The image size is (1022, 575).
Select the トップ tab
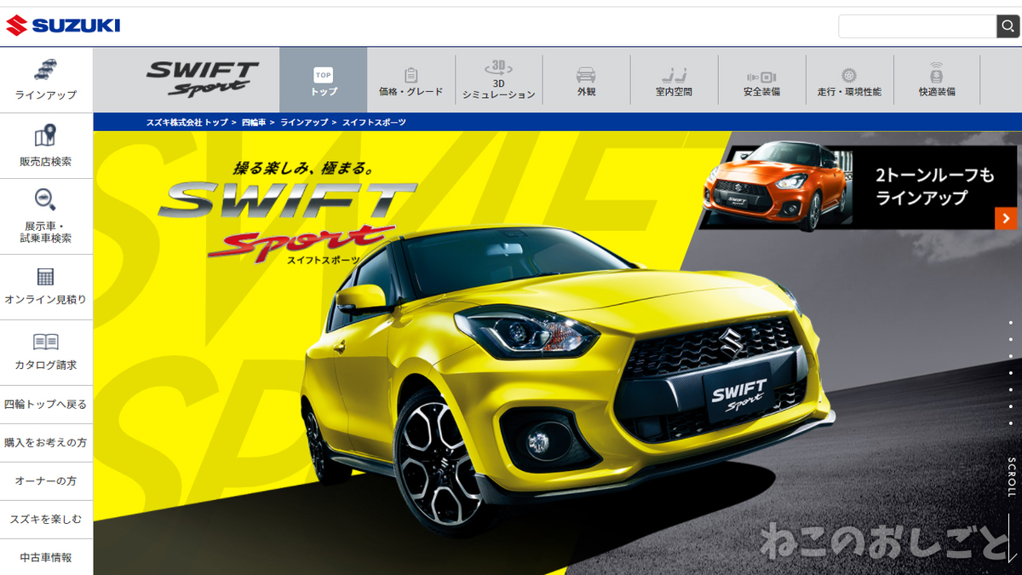click(324, 80)
